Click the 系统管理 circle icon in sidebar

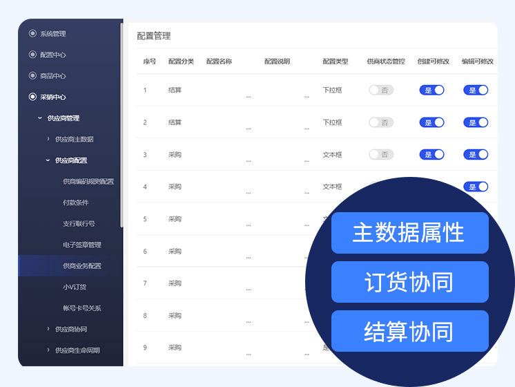click(x=32, y=34)
